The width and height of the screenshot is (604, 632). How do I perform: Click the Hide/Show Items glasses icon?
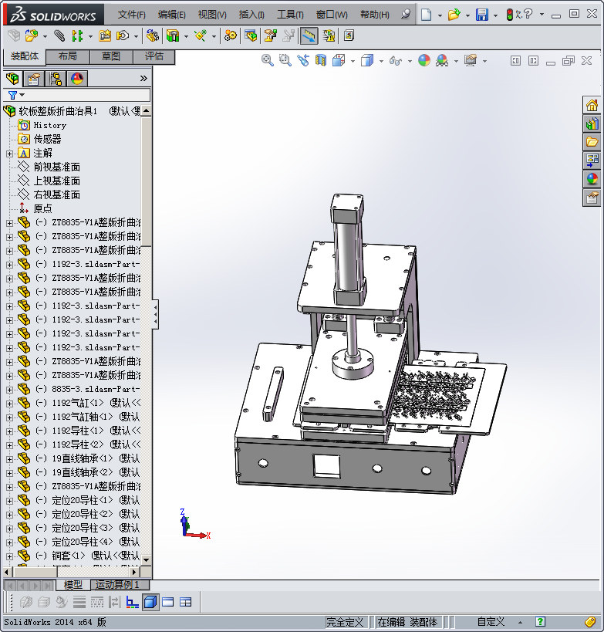pyautogui.click(x=396, y=60)
